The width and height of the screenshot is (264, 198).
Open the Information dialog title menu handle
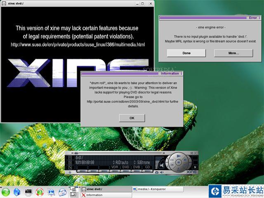click(181, 73)
